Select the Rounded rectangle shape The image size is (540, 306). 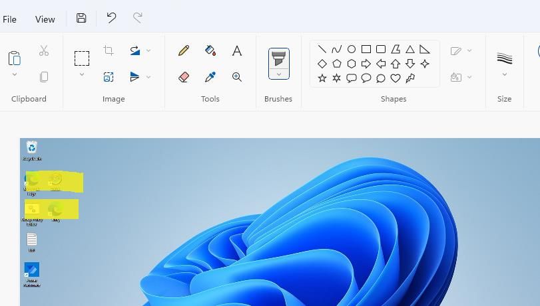(381, 49)
